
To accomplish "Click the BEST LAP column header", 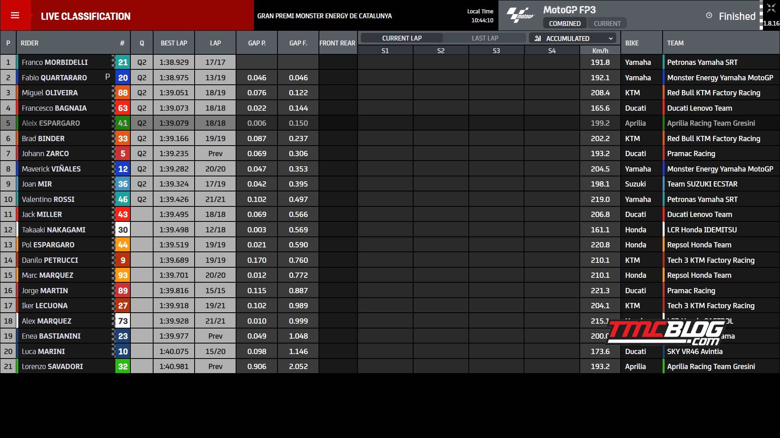I will (x=174, y=43).
